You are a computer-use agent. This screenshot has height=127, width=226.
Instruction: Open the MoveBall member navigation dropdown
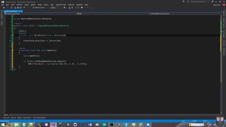pyautogui.click(x=185, y=14)
